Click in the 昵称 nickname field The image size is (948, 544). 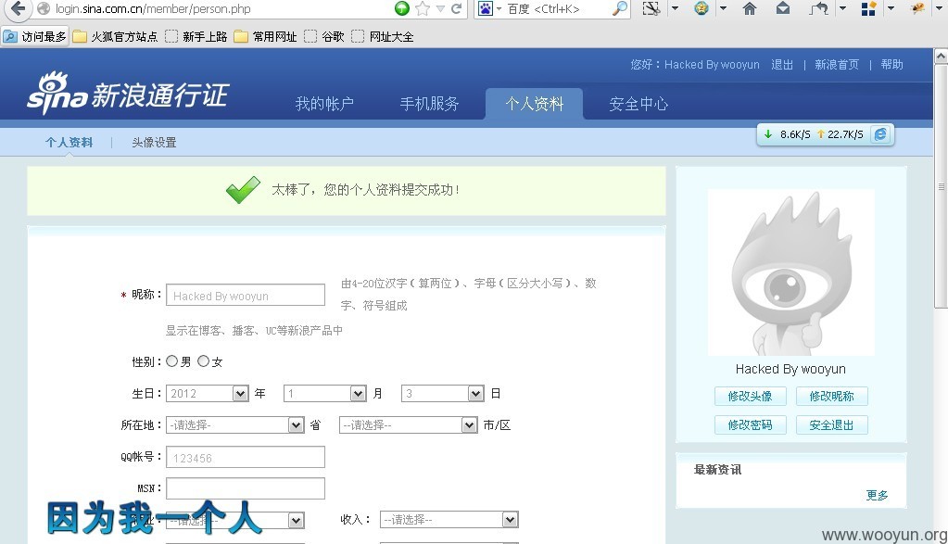(246, 295)
